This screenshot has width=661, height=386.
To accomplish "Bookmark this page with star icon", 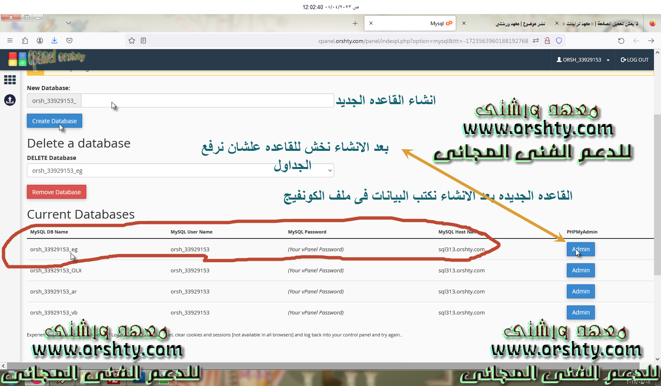I will 132,41.
